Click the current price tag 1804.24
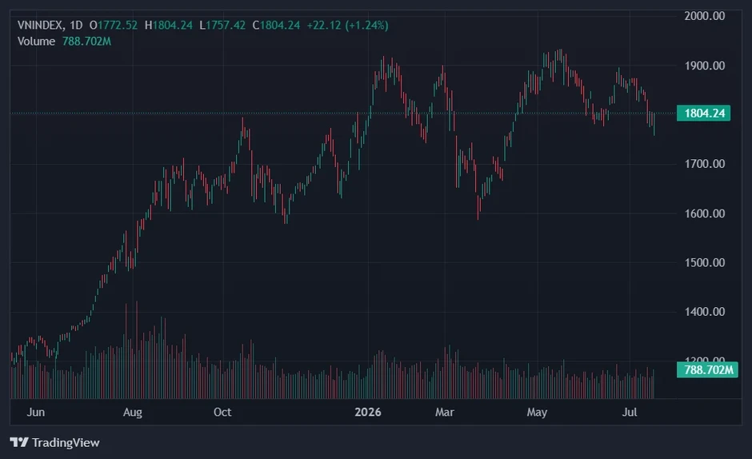The height and width of the screenshot is (459, 752). pos(703,114)
